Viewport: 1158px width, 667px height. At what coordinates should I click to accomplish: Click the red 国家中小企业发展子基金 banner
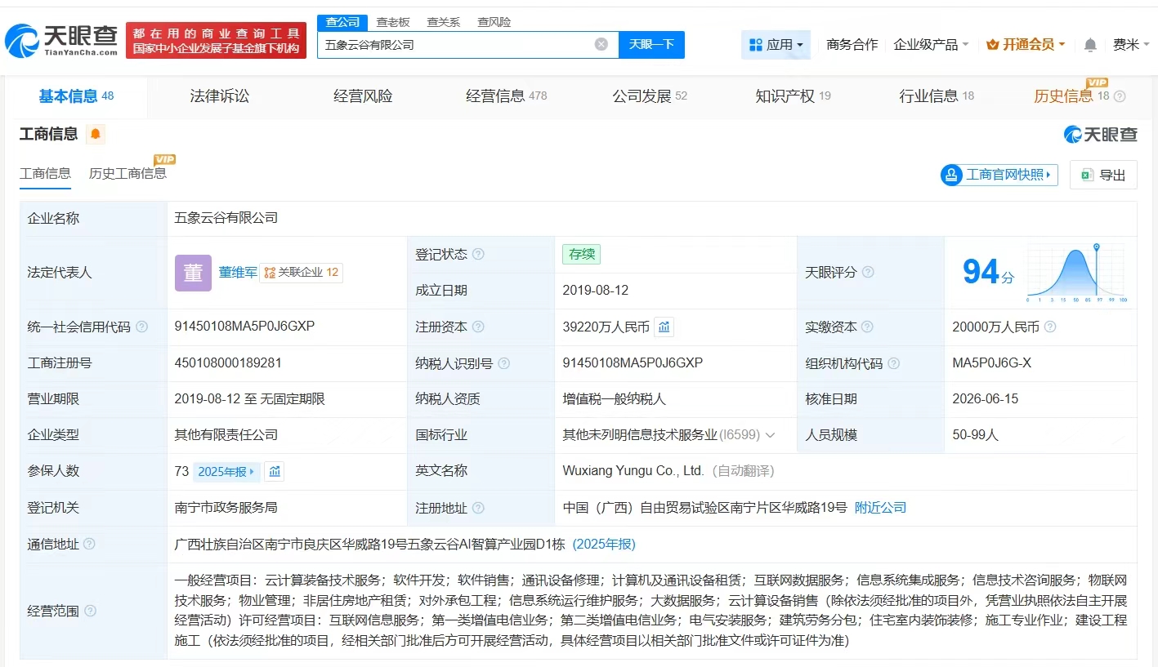point(216,41)
